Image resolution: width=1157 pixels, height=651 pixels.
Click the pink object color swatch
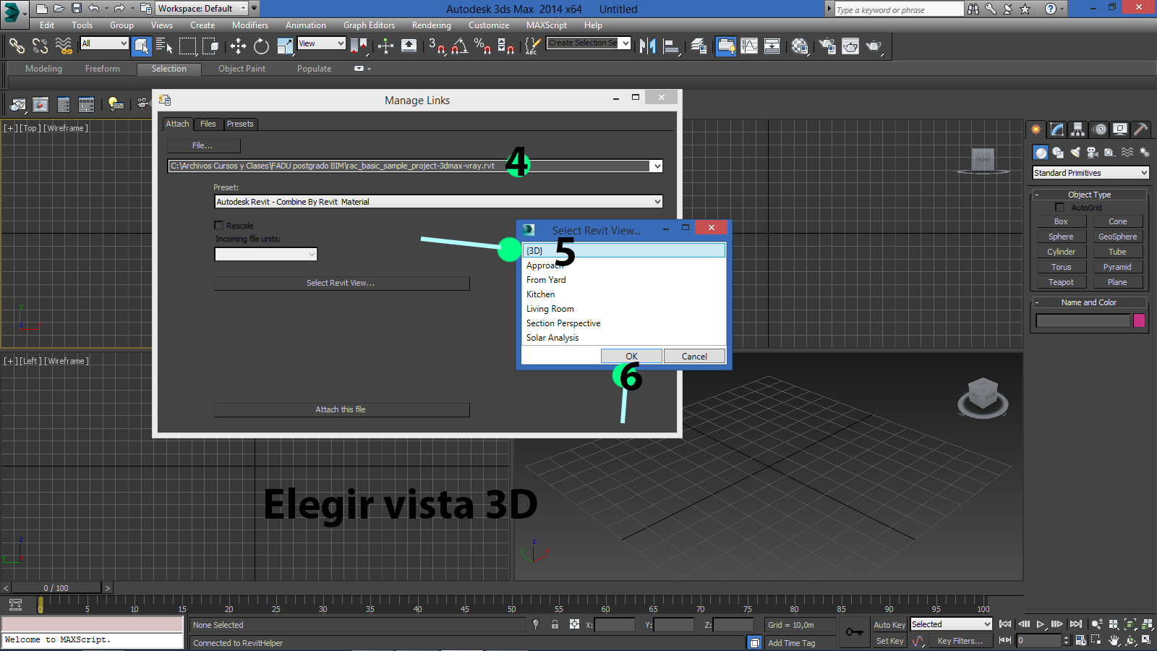click(1139, 320)
